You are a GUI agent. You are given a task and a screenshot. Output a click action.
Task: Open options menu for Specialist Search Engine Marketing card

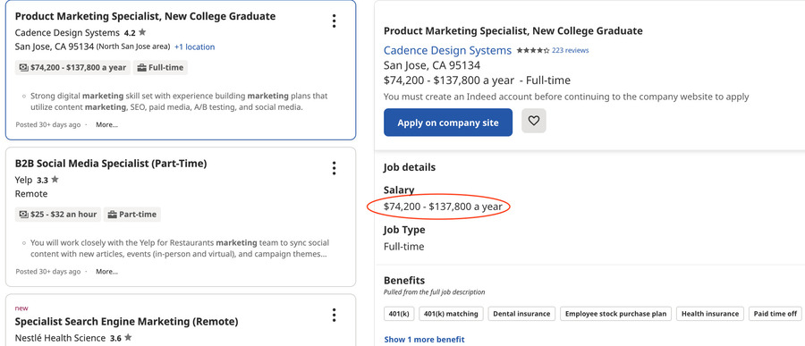point(335,315)
